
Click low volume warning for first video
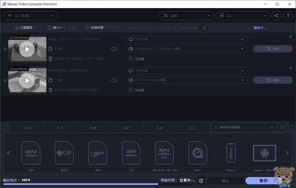click(137, 59)
